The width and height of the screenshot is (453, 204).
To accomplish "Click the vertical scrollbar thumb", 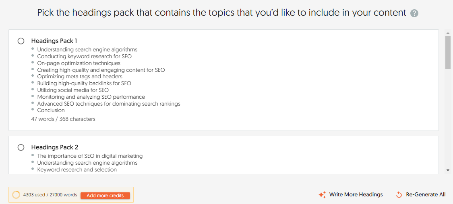I will [448, 52].
